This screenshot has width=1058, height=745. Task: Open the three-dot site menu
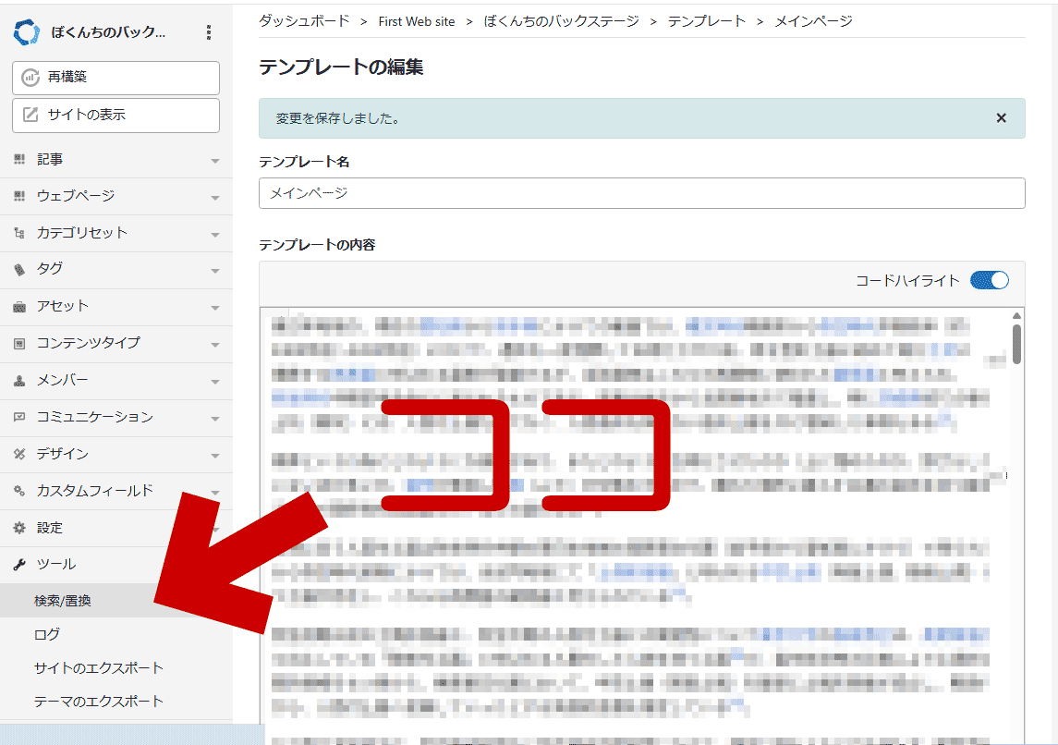[x=209, y=33]
